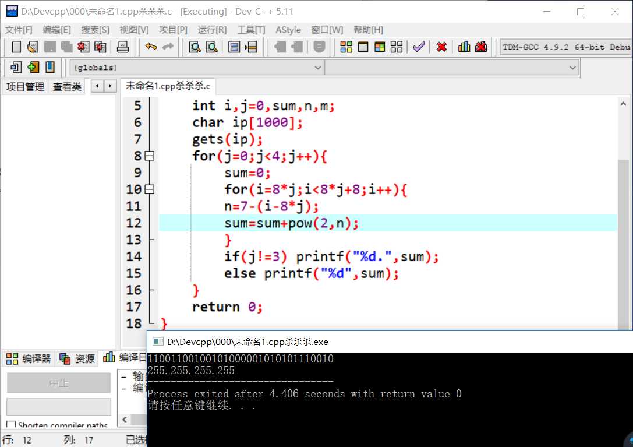Click the editor vertical scrollbar thumb
The height and width of the screenshot is (447, 633).
[623, 244]
